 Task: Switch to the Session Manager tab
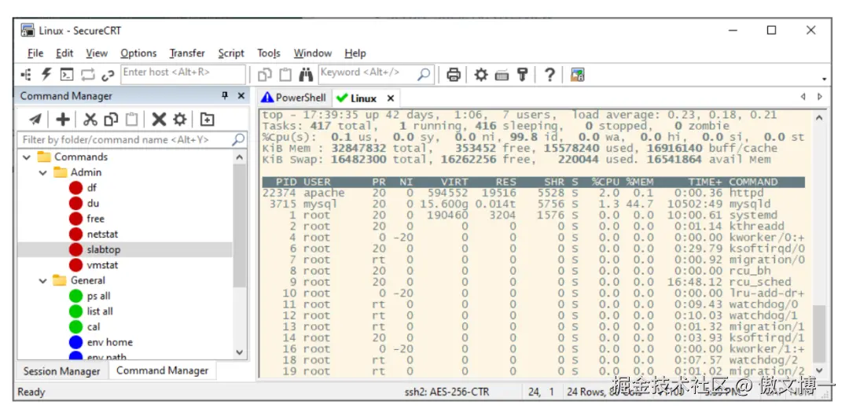(x=62, y=371)
